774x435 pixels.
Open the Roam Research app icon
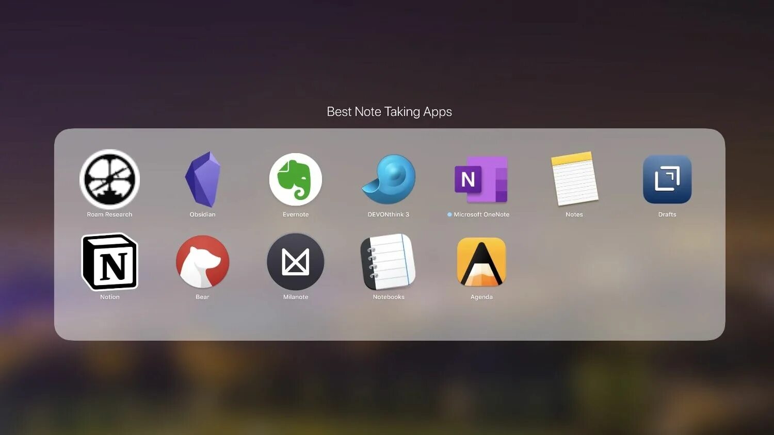tap(109, 179)
